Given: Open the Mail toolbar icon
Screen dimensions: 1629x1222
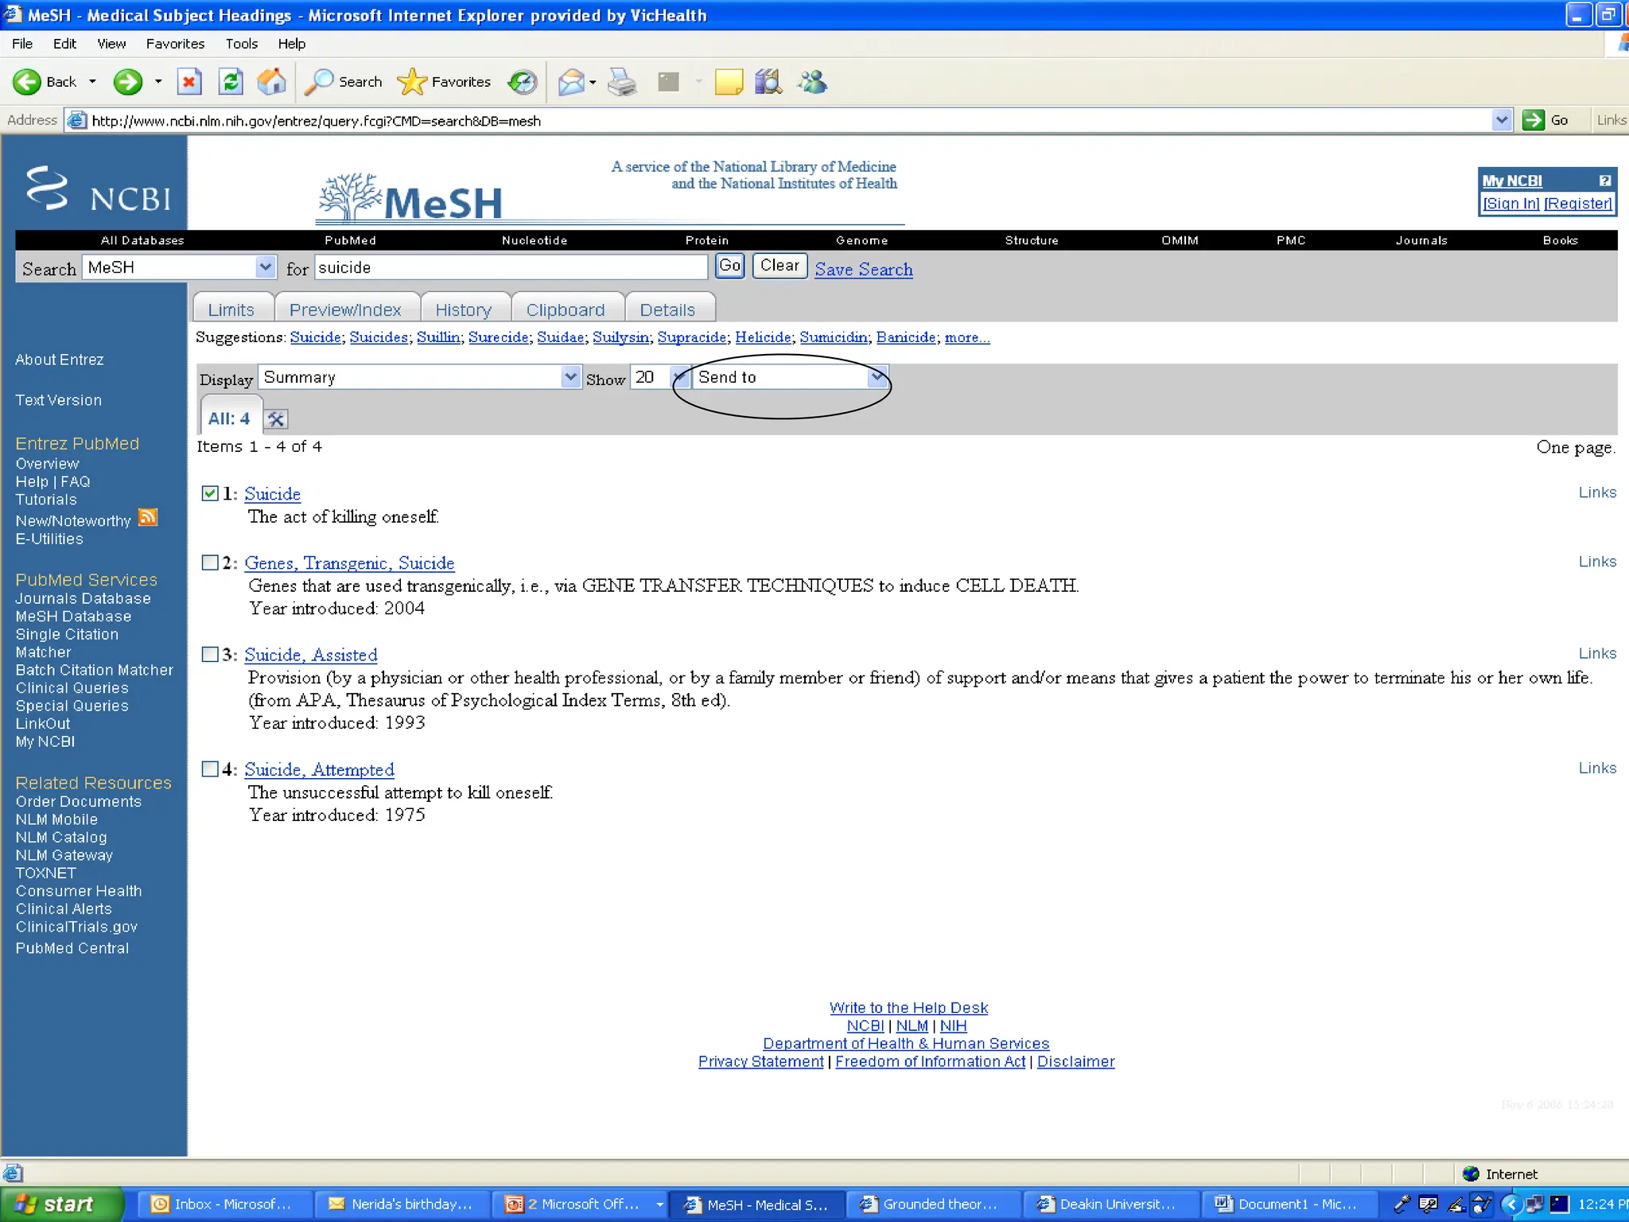Looking at the screenshot, I should pyautogui.click(x=571, y=82).
